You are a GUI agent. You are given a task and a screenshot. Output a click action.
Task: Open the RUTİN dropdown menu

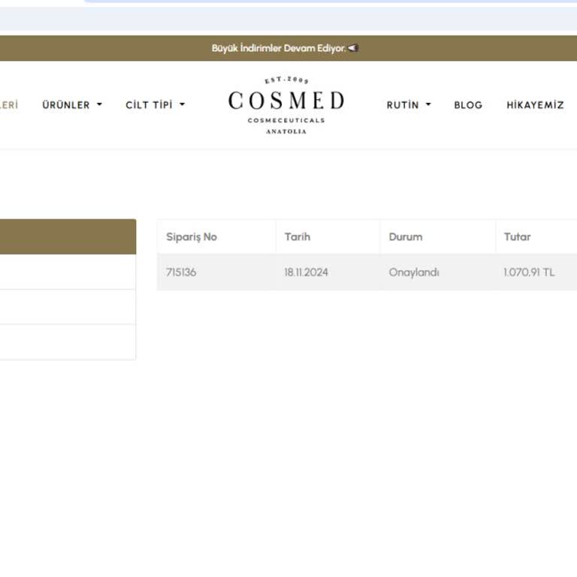[409, 105]
